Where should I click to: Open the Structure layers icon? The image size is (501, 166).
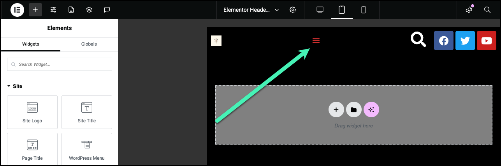click(x=89, y=10)
